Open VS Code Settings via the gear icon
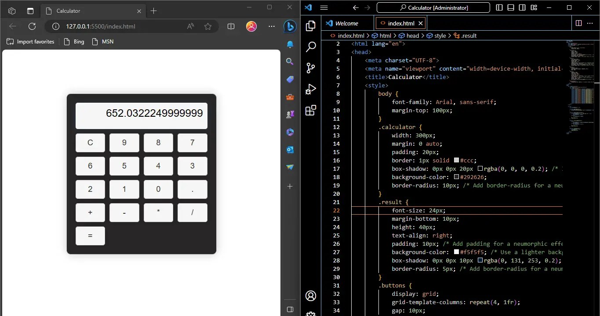The height and width of the screenshot is (316, 600). pyautogui.click(x=311, y=313)
